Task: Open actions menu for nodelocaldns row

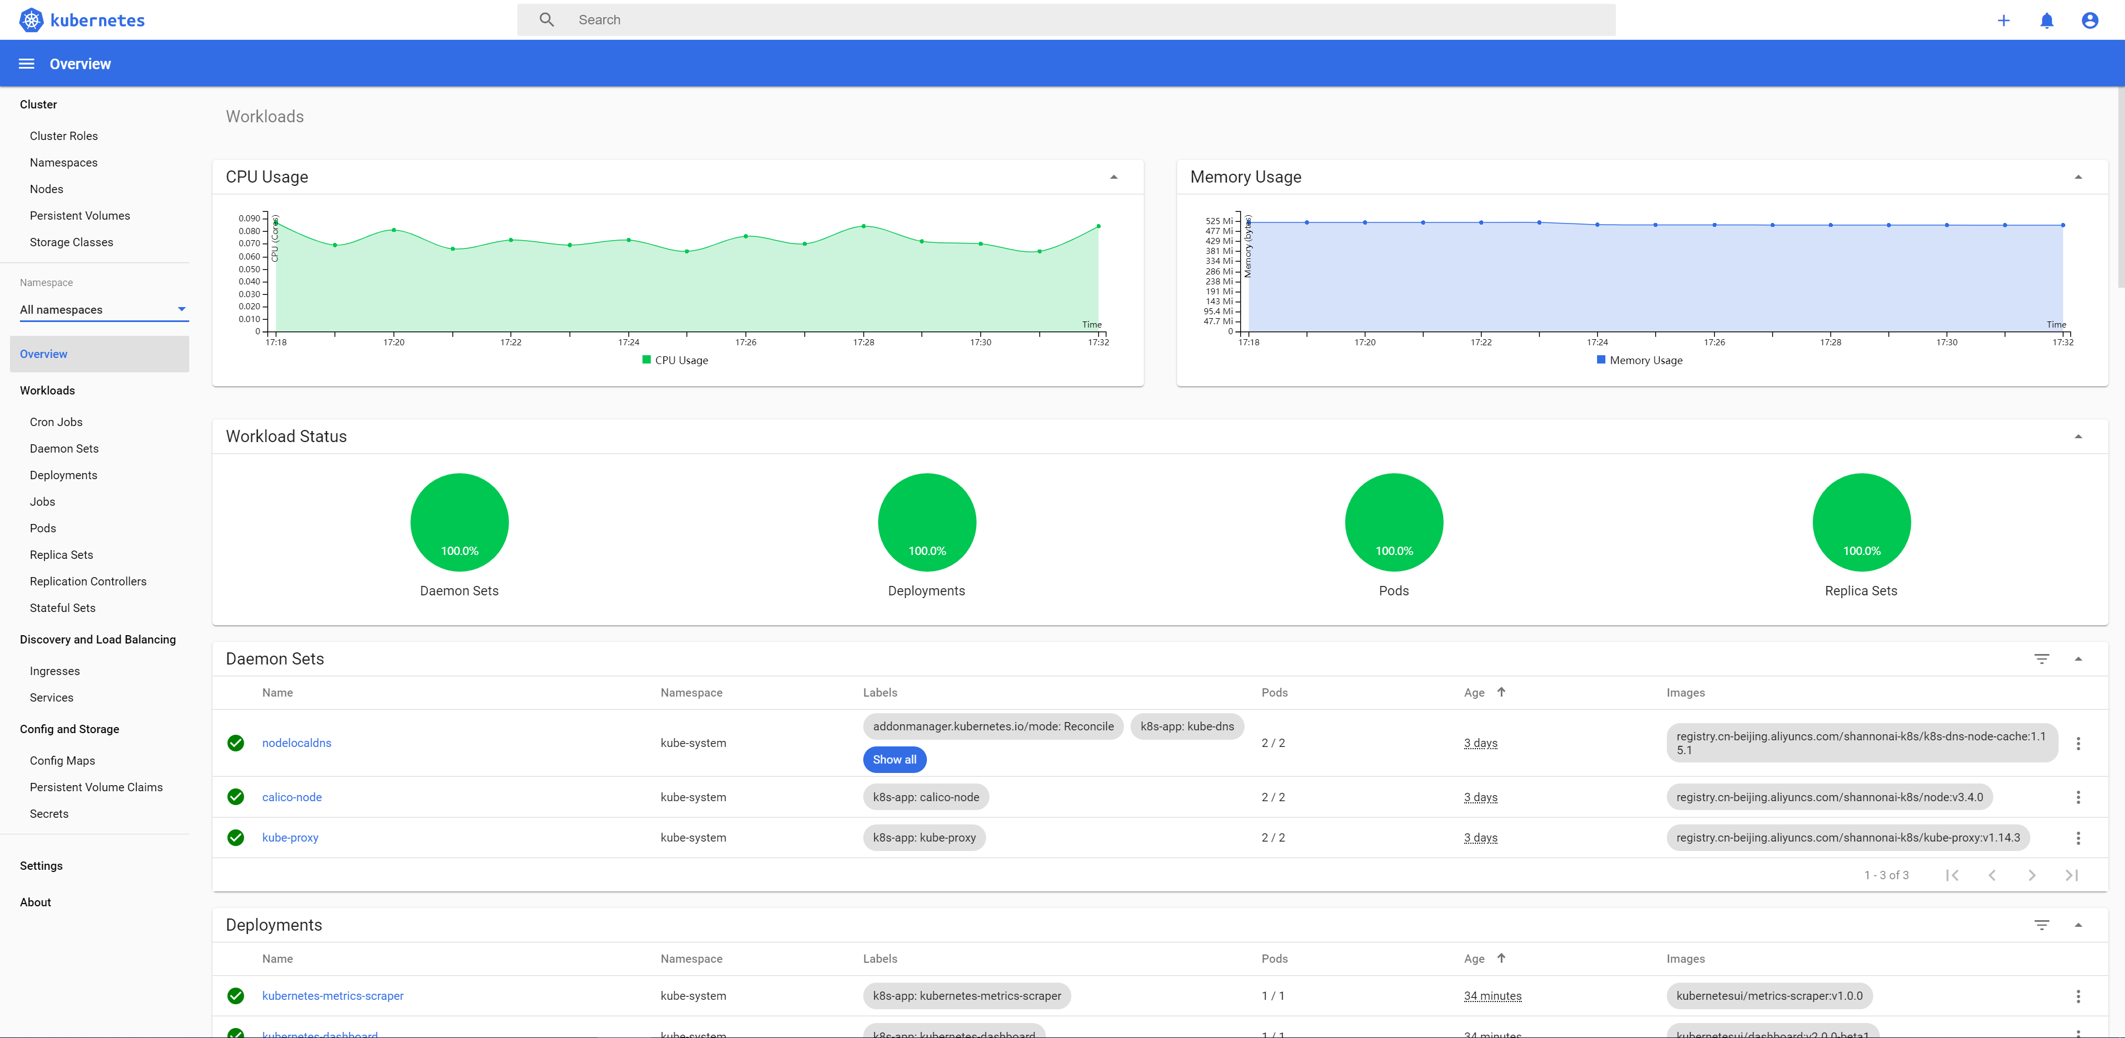Action: point(2078,743)
